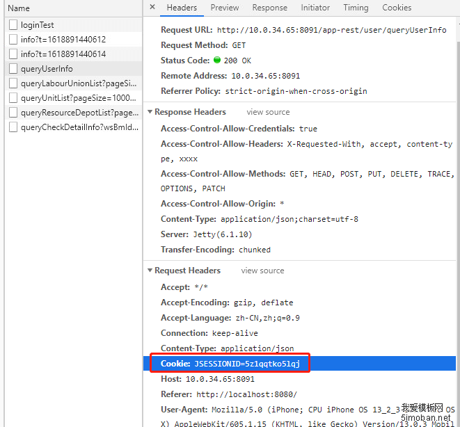Screen dimensions: 460x427
Task: Sort requests by Name column header
Action: [x=19, y=8]
